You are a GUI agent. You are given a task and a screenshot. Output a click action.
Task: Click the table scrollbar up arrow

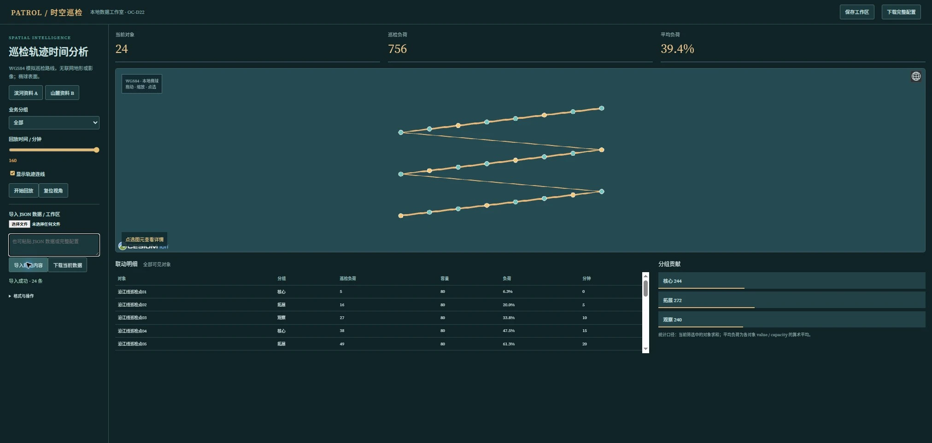click(x=645, y=276)
